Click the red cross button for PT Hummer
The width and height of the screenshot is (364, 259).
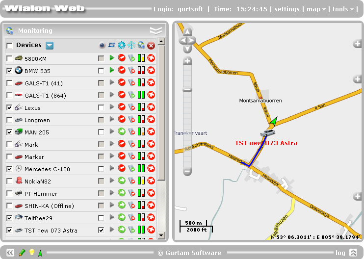pyautogui.click(x=151, y=193)
